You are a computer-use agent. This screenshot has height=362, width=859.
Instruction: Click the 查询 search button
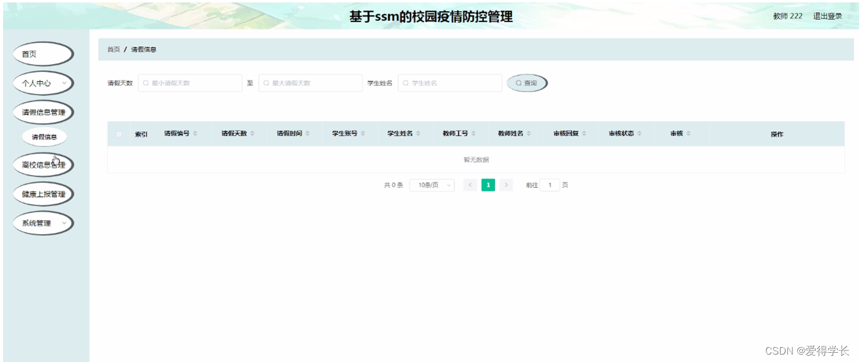click(x=527, y=83)
